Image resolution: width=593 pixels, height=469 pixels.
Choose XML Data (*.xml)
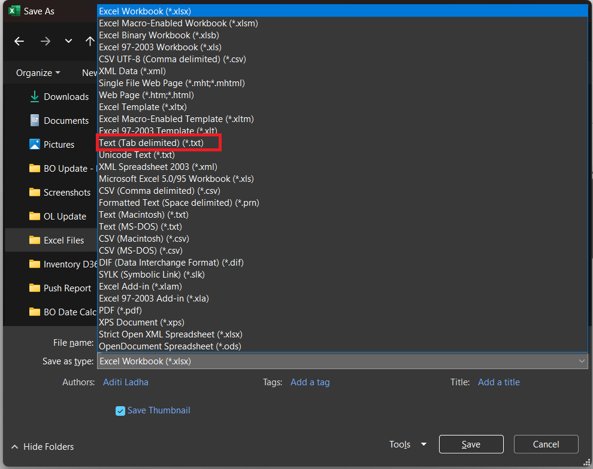pos(342,71)
